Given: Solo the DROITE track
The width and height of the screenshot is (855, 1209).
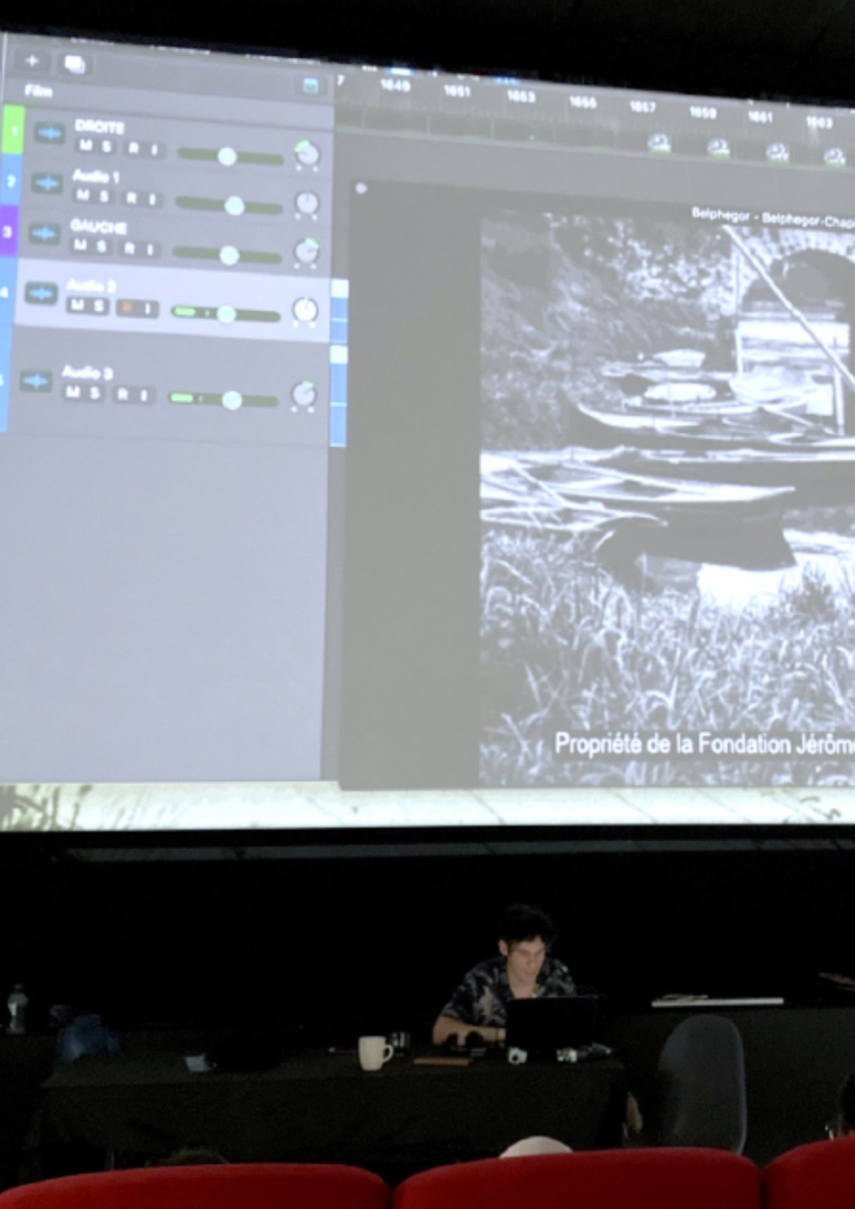Looking at the screenshot, I should pos(107,146).
